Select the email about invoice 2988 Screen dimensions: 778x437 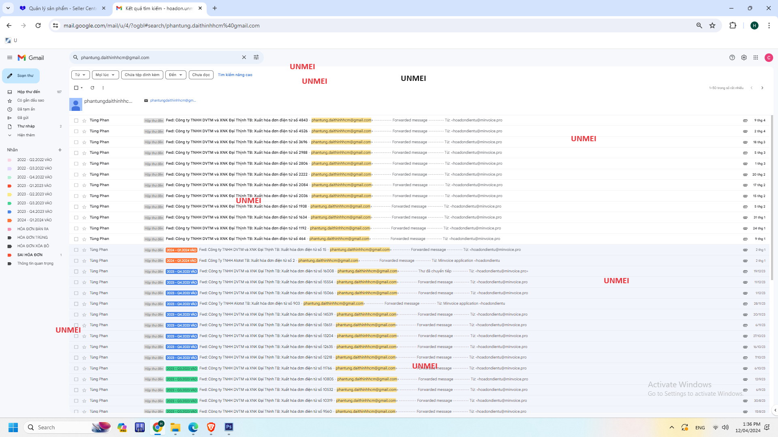pyautogui.click(x=76, y=153)
